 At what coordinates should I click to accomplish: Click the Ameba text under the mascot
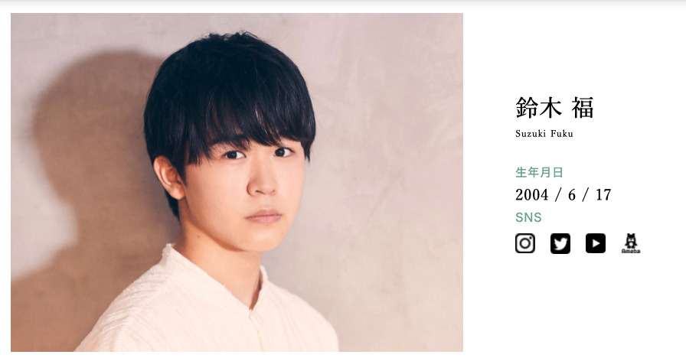pyautogui.click(x=631, y=252)
